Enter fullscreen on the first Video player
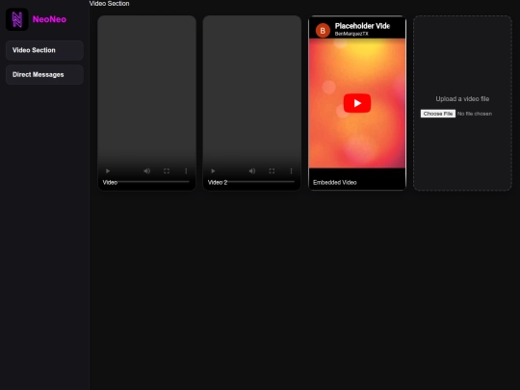This screenshot has width=520, height=390. click(x=167, y=171)
